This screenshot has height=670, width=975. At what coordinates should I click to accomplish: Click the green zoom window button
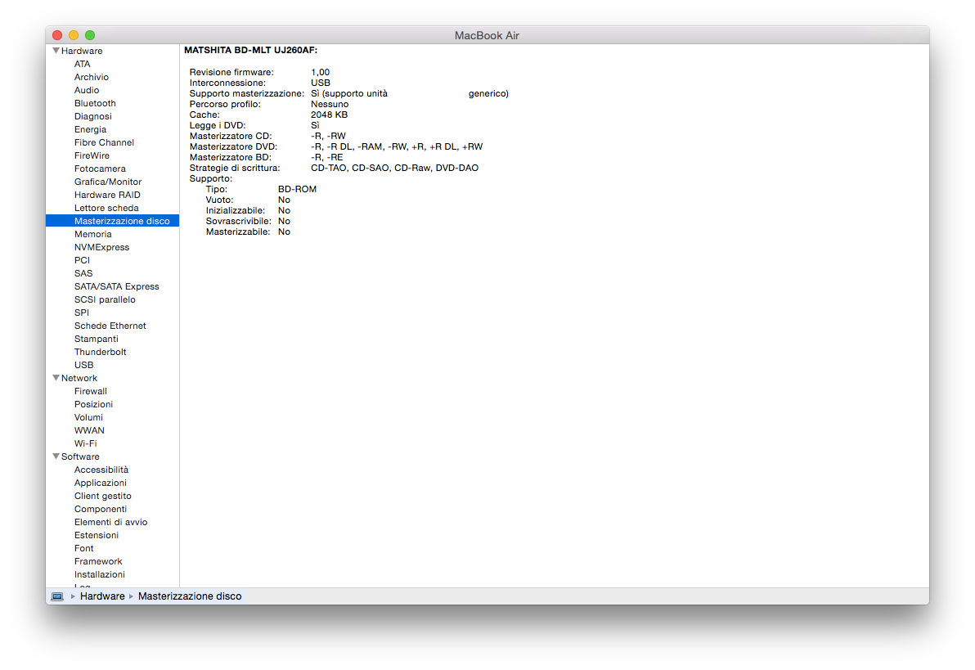point(90,35)
